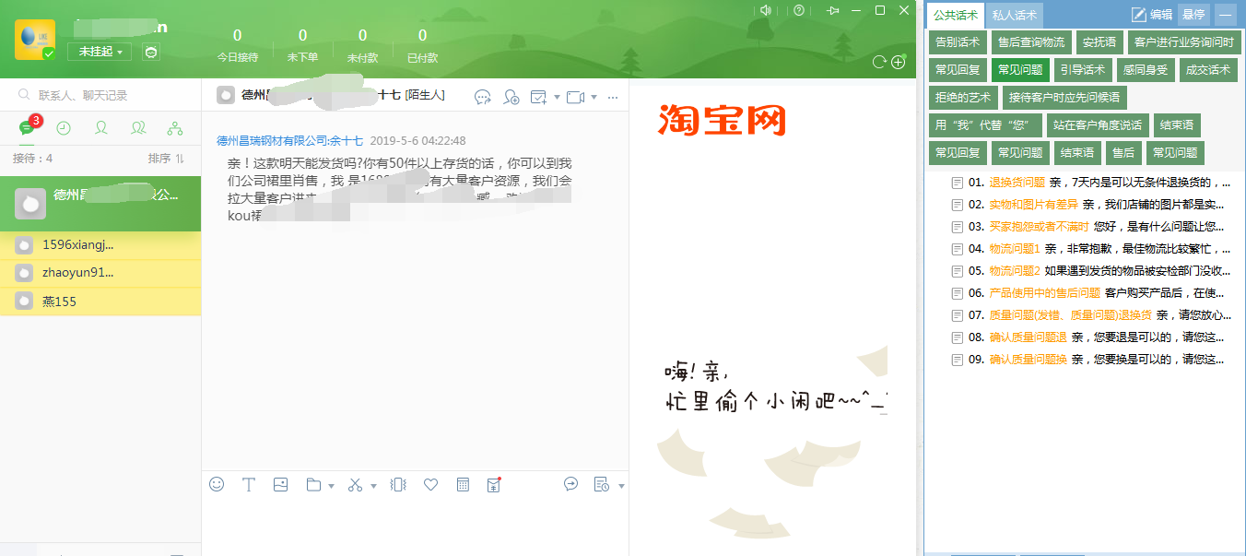Viewport: 1246px width, 556px height.
Task: Select the 安抚语 category
Action: point(1099,42)
